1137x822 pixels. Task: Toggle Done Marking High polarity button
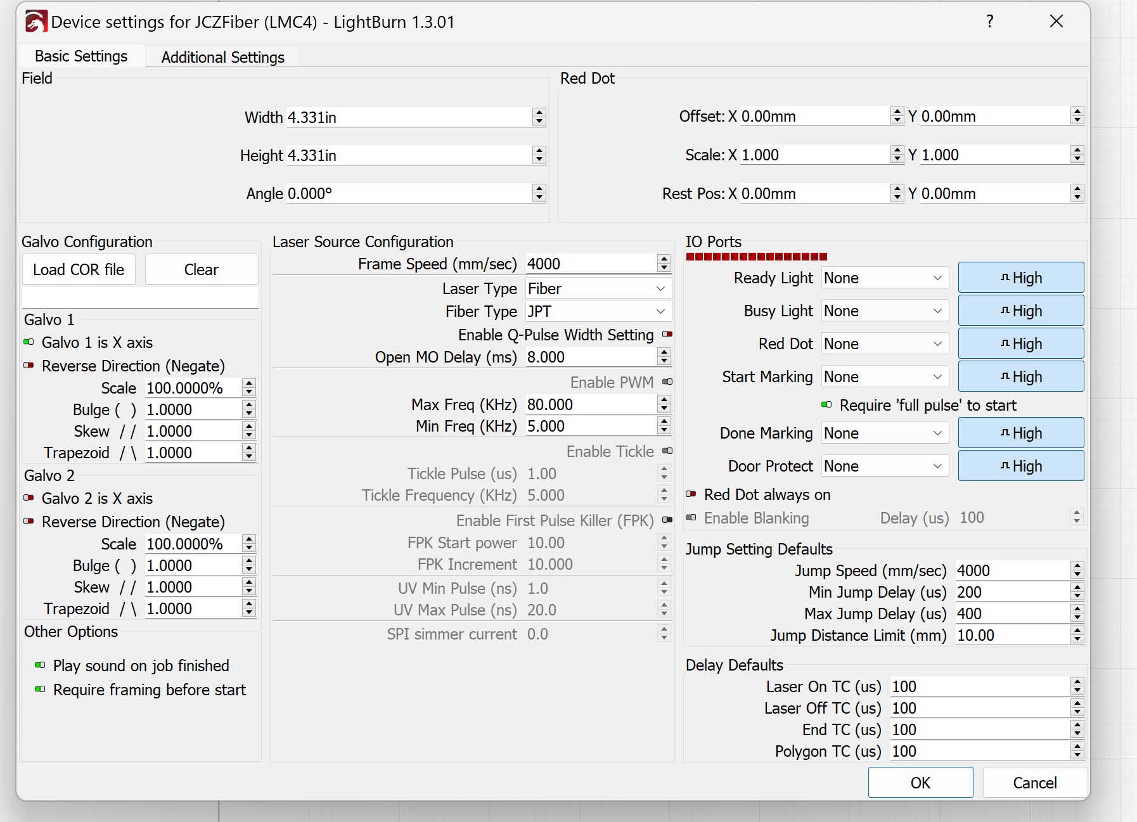point(1021,433)
